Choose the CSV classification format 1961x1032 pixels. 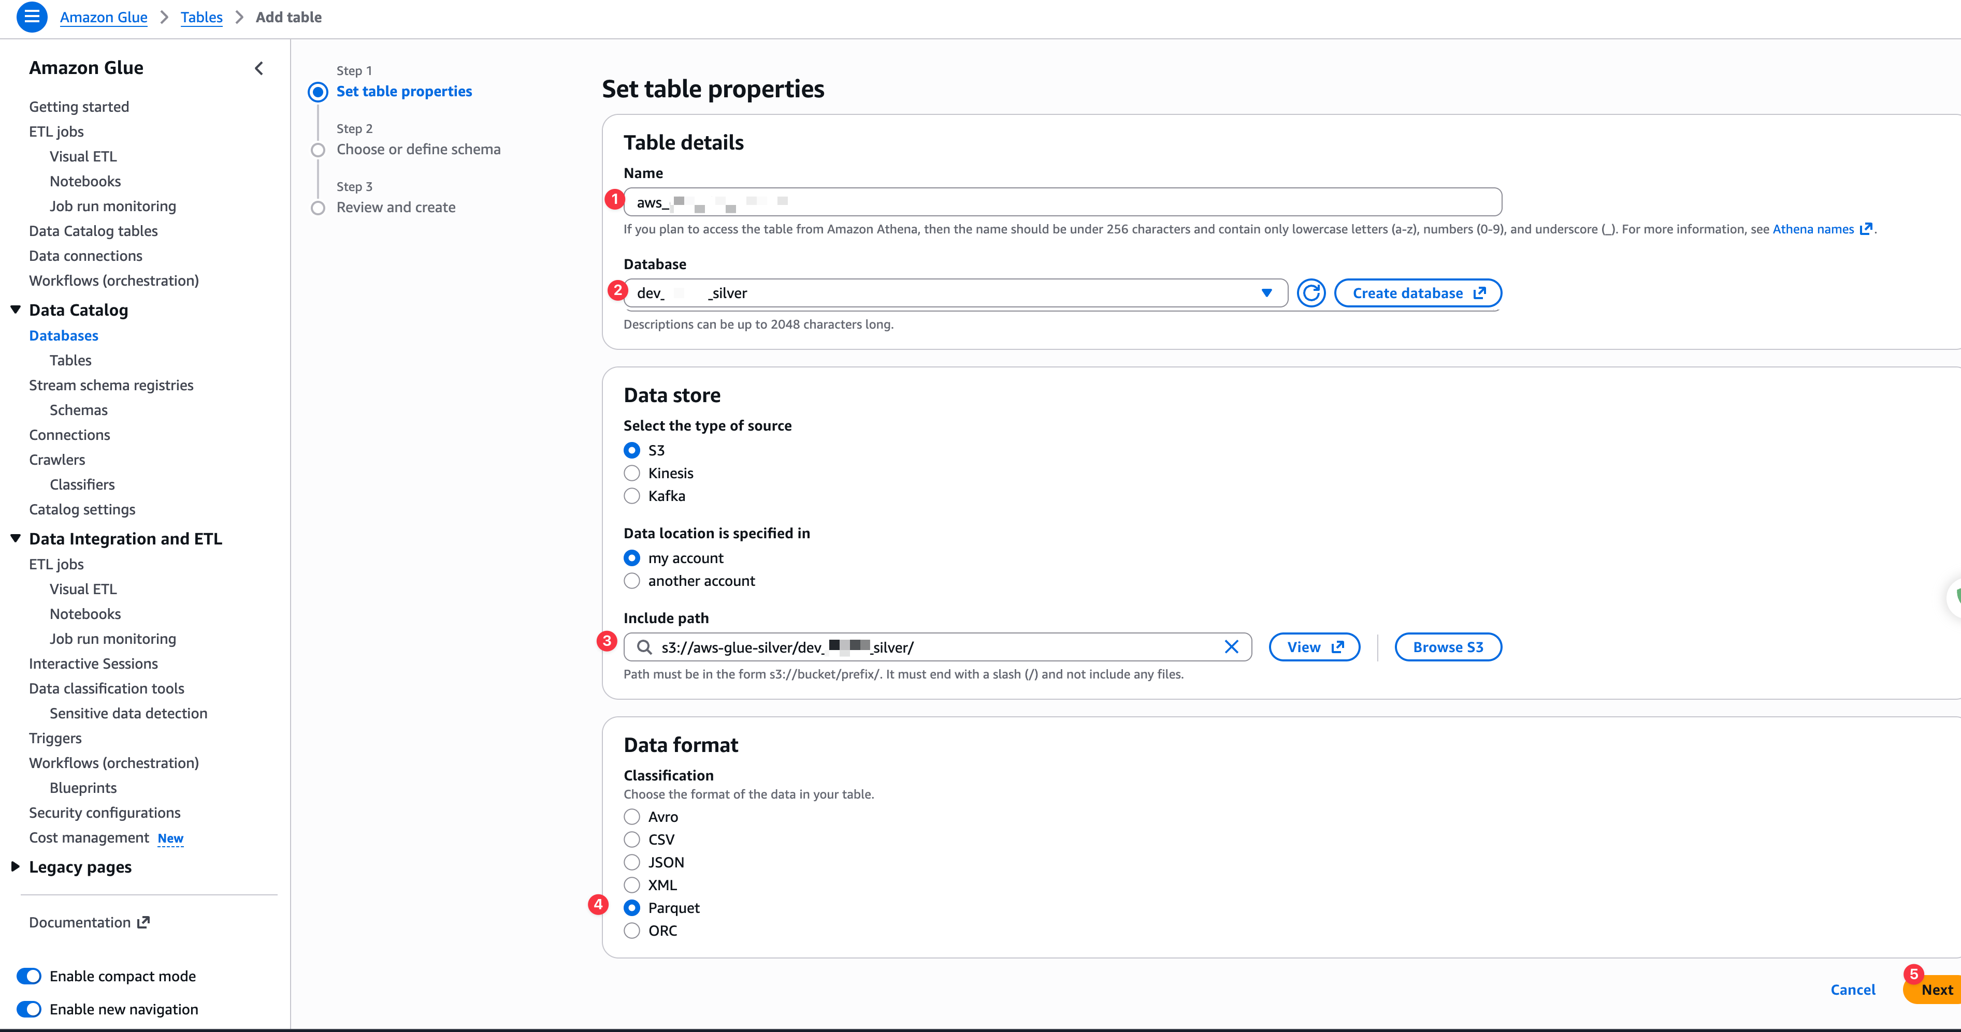pos(632,839)
